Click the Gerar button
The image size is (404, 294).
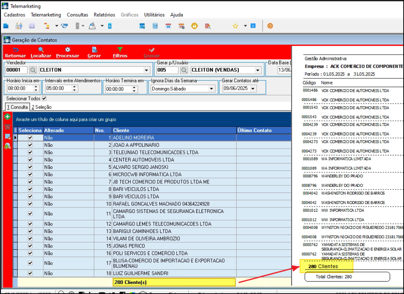[x=94, y=52]
